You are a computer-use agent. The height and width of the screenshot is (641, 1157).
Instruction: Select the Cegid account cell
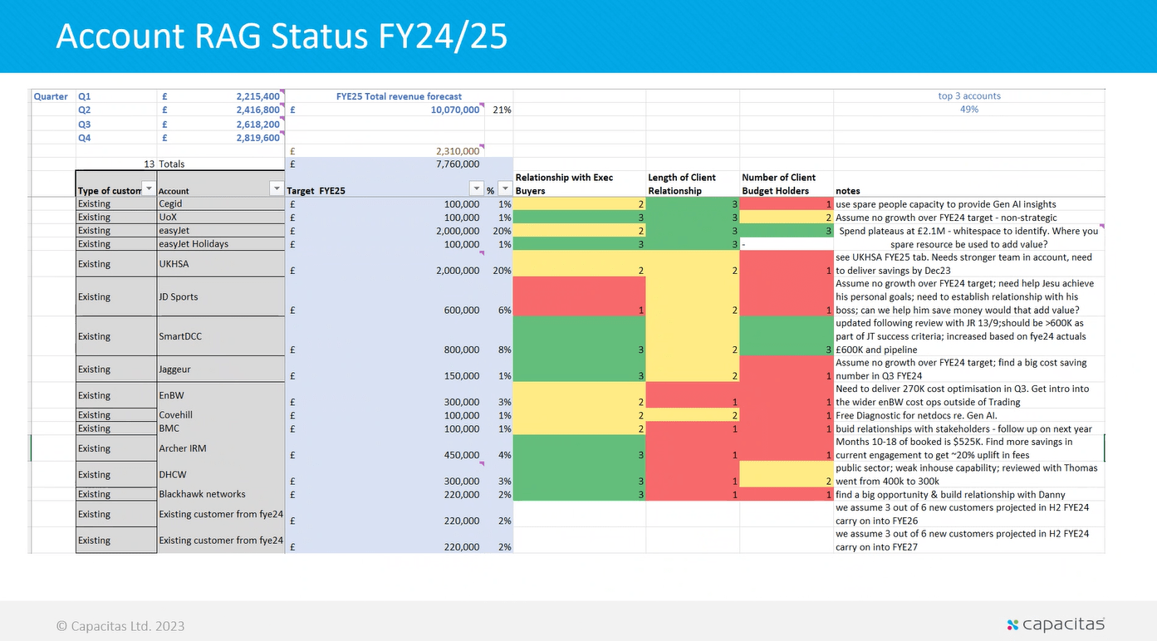tap(221, 203)
